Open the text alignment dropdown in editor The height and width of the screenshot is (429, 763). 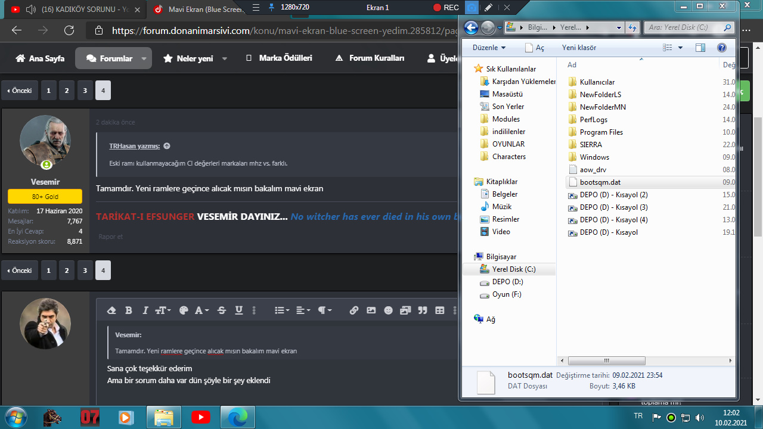[x=303, y=310]
